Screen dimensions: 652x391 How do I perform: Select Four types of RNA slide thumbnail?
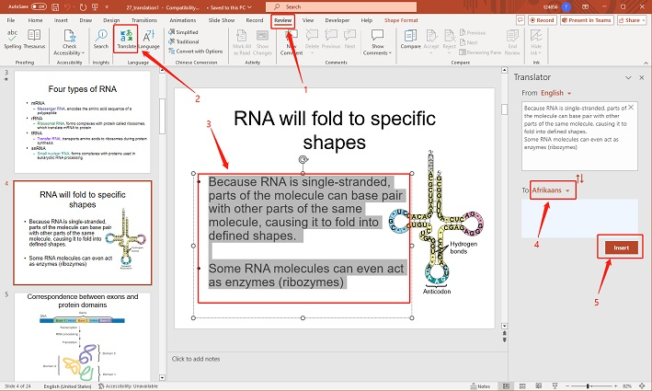[83, 121]
